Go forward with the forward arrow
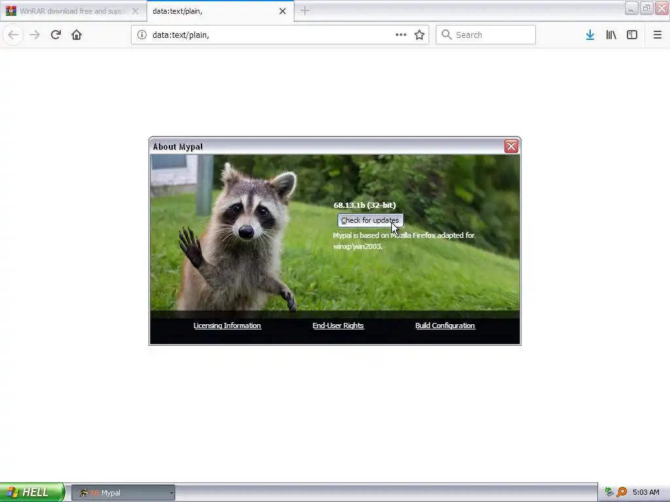This screenshot has width=670, height=502. (35, 35)
